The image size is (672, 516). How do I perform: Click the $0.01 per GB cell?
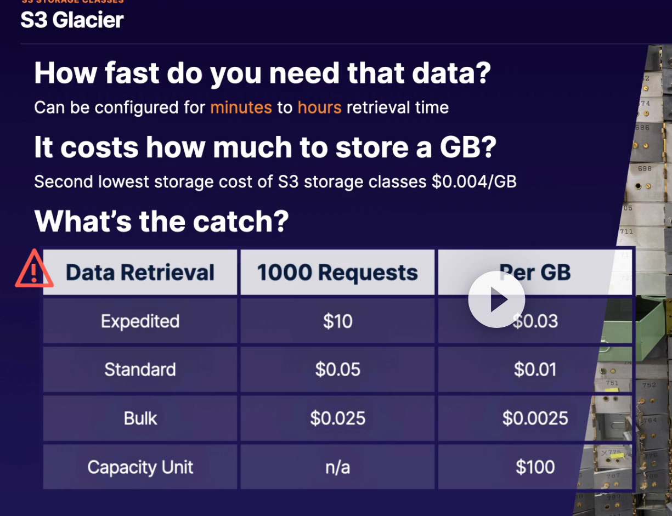tap(535, 370)
